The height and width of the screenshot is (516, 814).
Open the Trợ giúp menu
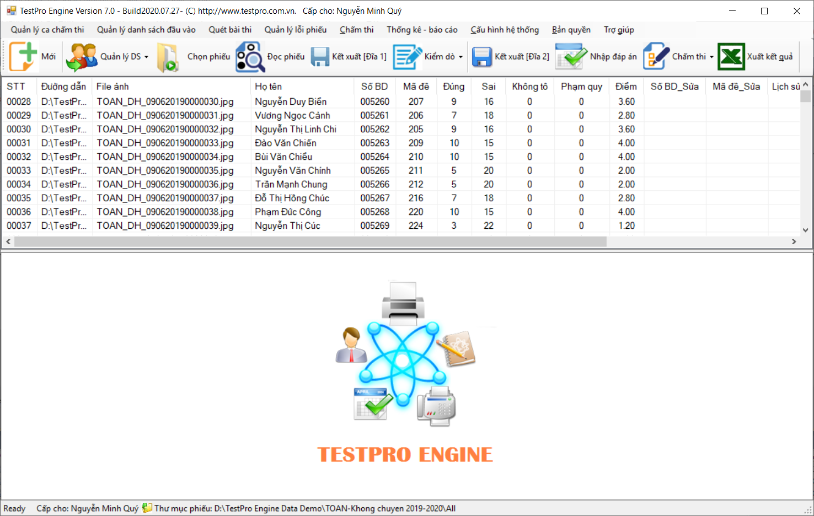[619, 30]
